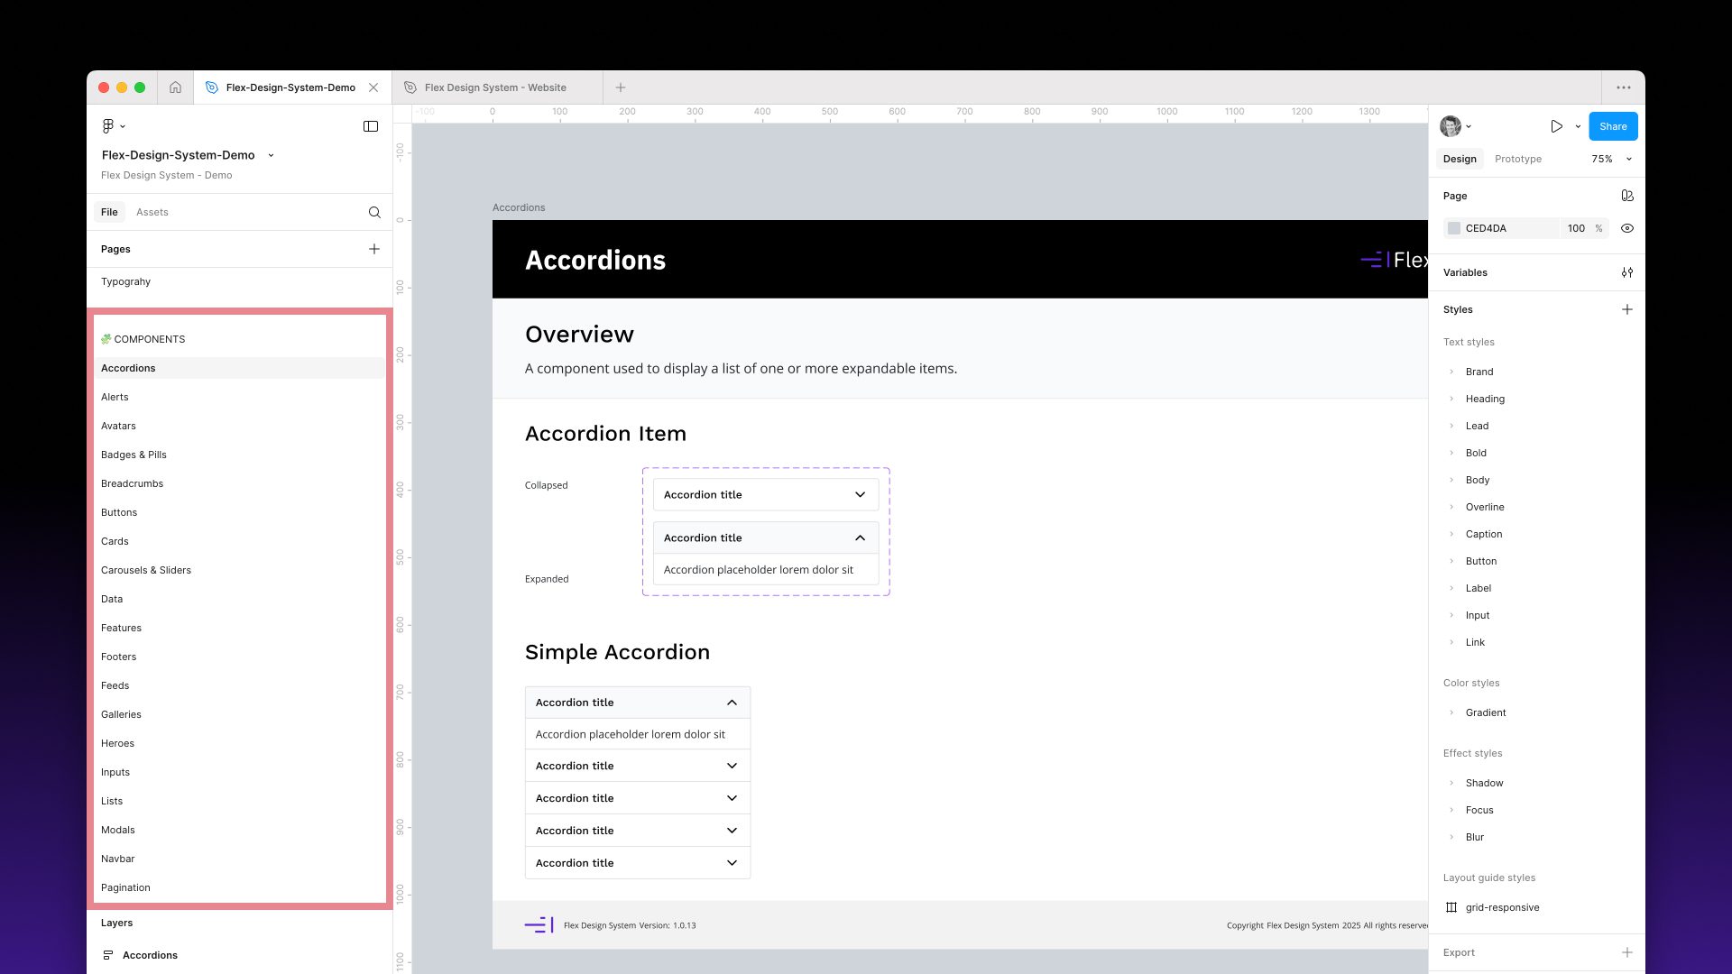This screenshot has width=1732, height=974.
Task: Expand the Heading text style group
Action: point(1451,399)
